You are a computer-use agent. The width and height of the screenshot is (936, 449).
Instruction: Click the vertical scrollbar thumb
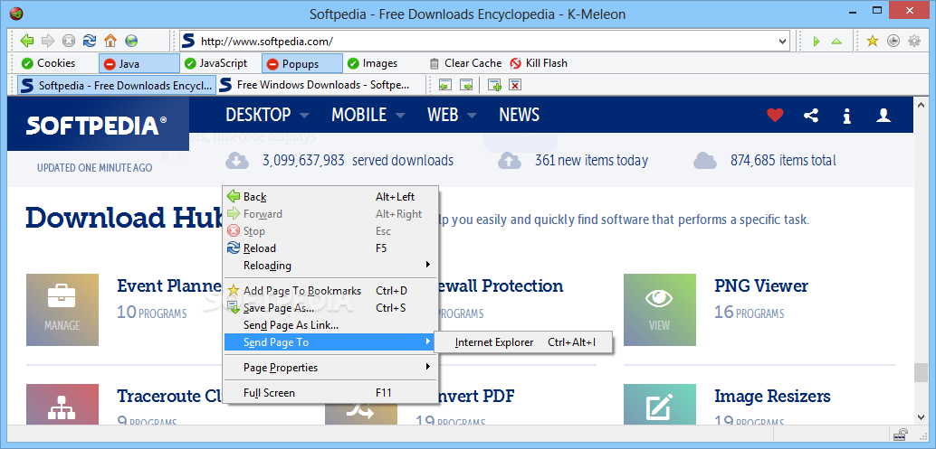click(x=922, y=373)
